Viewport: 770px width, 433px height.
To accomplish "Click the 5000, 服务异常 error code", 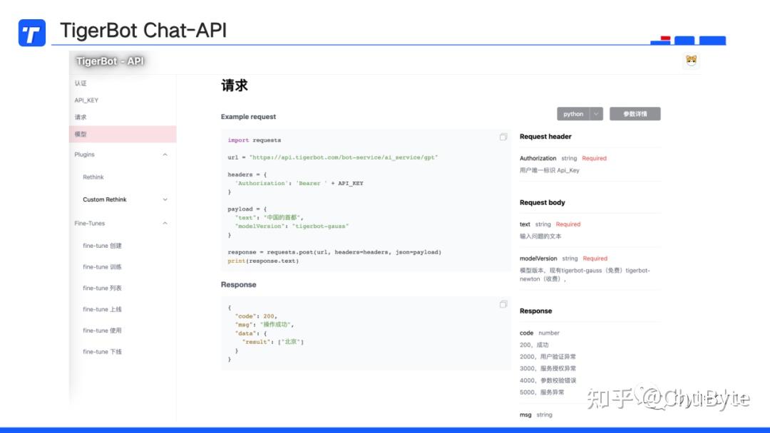I will (542, 392).
